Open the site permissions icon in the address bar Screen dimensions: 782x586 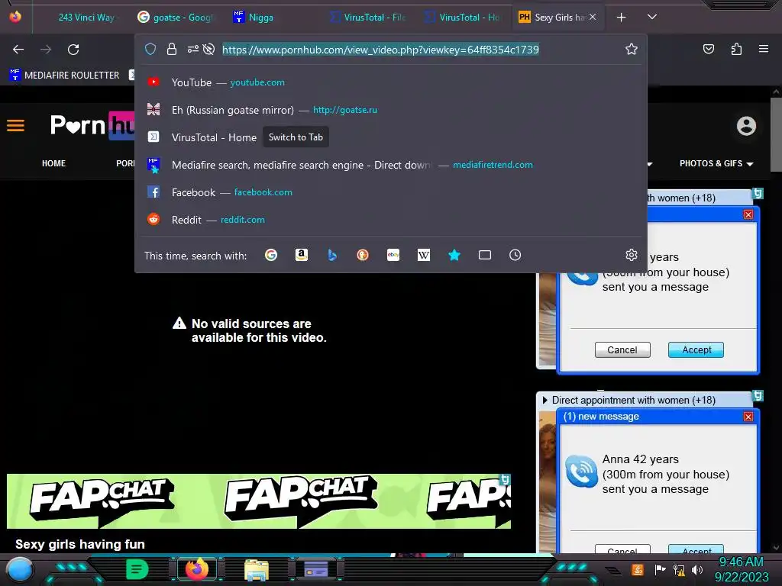click(x=192, y=49)
